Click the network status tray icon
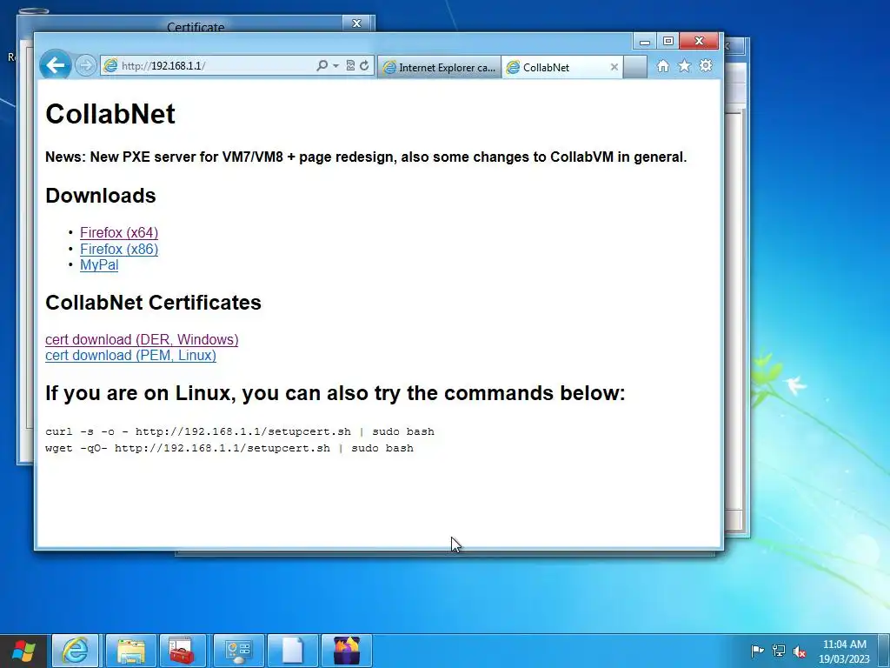The height and width of the screenshot is (668, 890). (779, 651)
